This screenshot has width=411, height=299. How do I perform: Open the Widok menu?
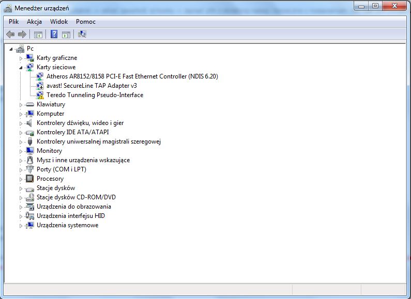click(59, 22)
